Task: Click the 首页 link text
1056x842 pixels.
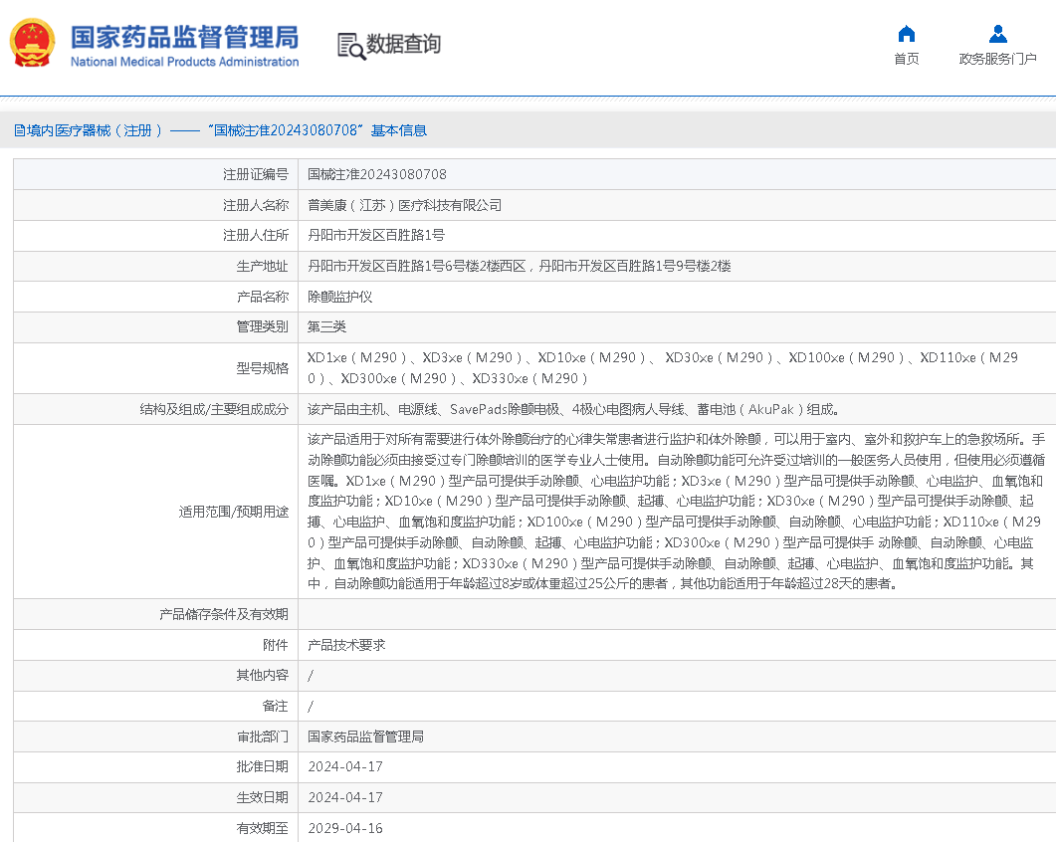Action: coord(907,60)
